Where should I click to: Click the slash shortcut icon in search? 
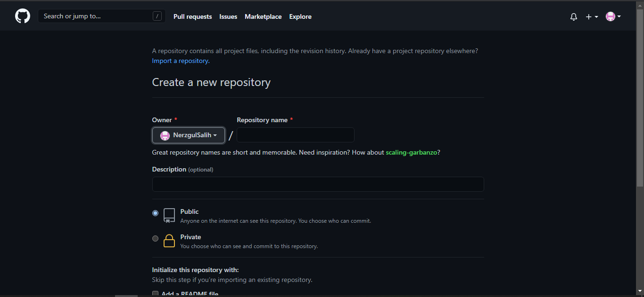tap(157, 16)
